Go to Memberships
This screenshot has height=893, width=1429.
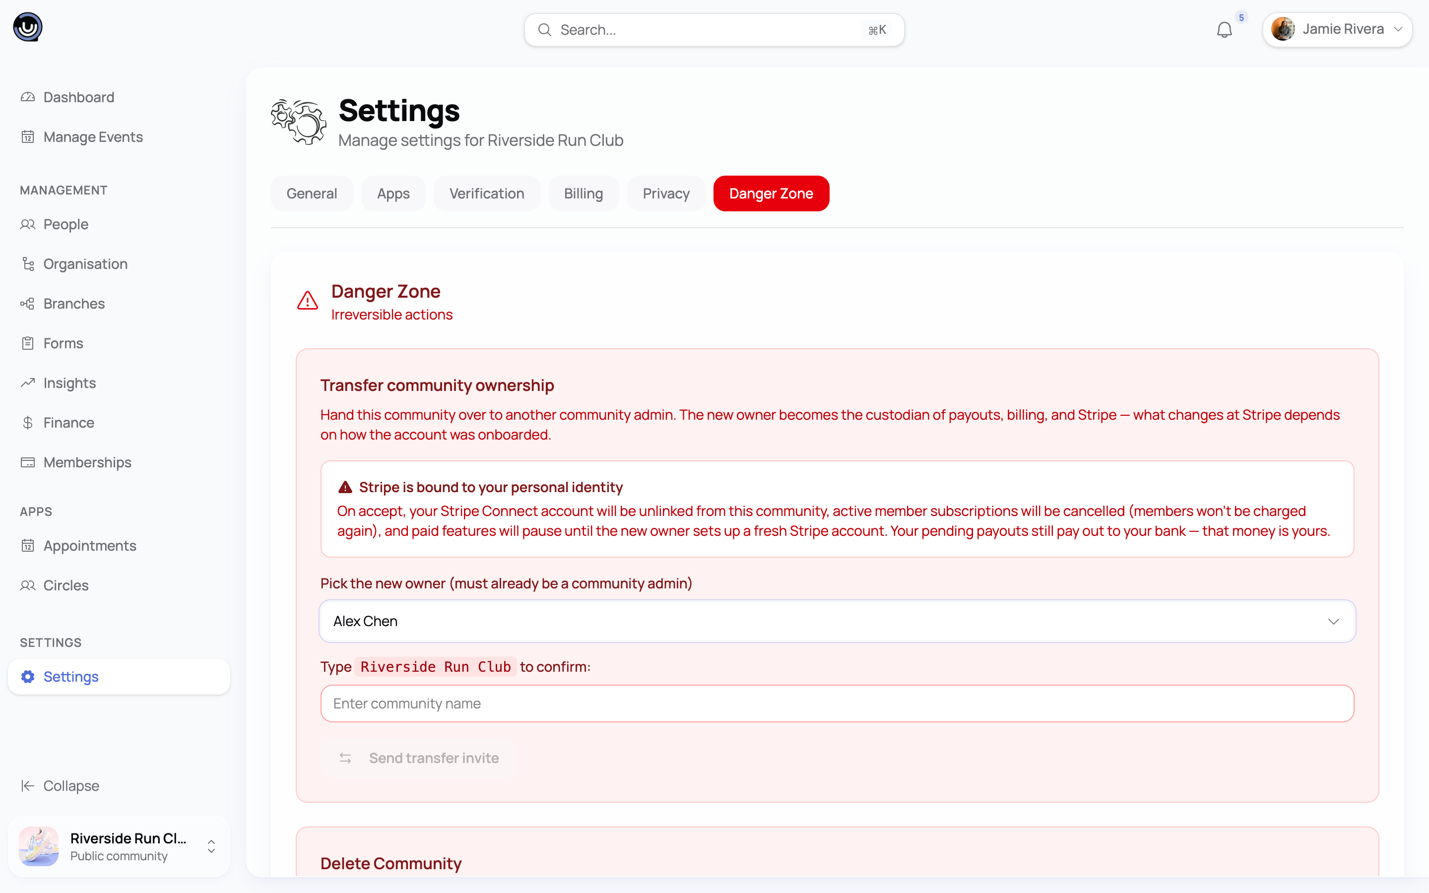119,462
